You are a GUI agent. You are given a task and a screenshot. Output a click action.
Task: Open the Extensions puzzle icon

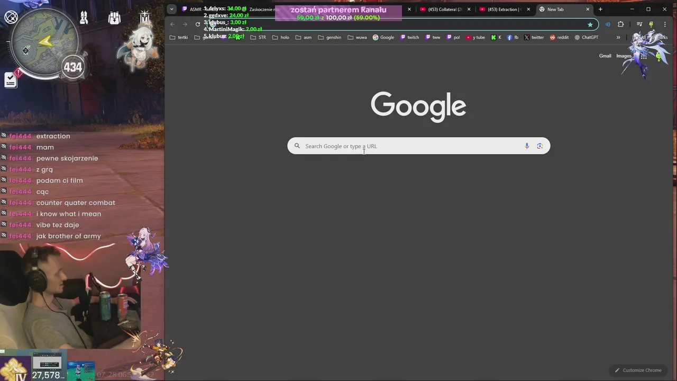pos(621,24)
